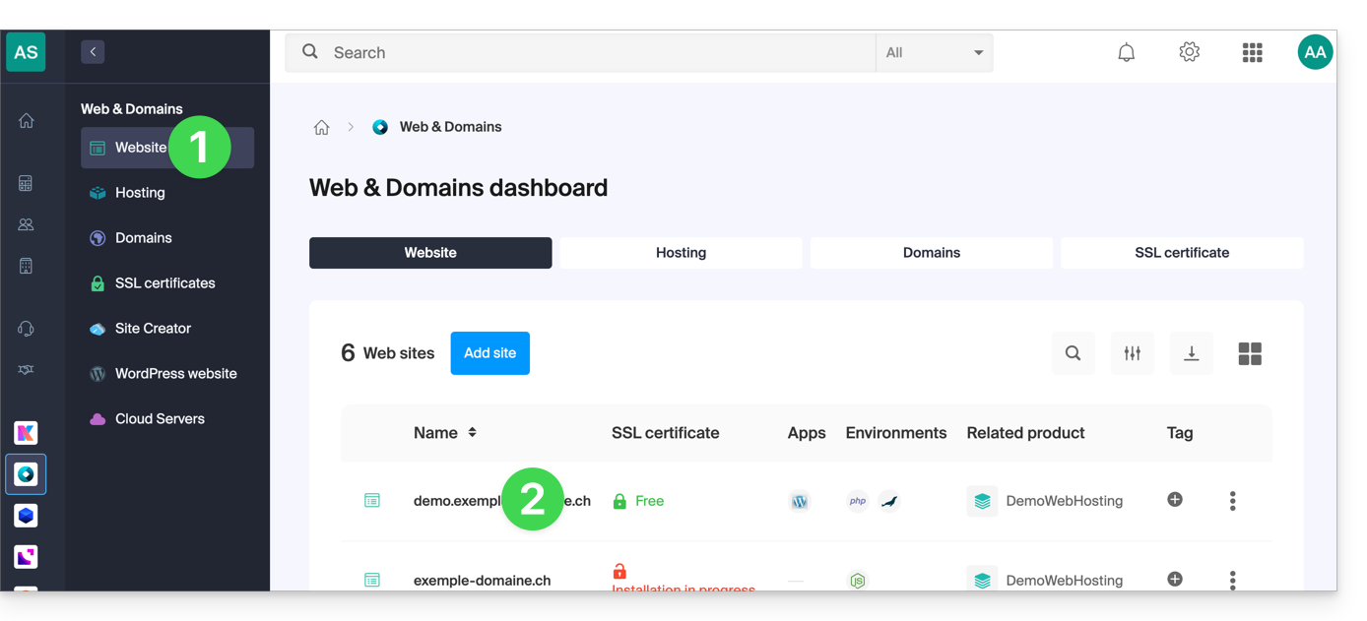Open settings via the gear icon

tap(1189, 53)
